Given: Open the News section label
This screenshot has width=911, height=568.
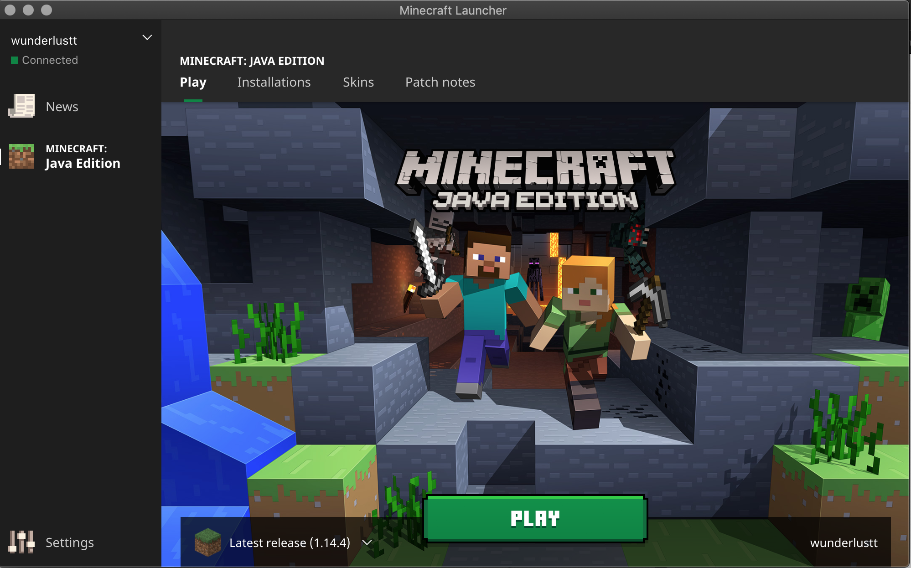Looking at the screenshot, I should pos(62,107).
